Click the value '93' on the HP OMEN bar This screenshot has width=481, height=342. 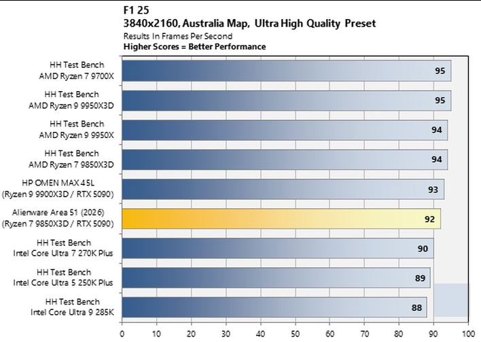(x=433, y=190)
